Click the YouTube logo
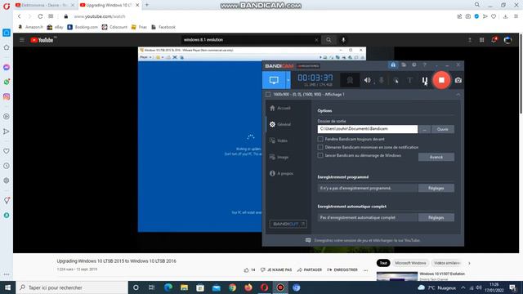This screenshot has height=294, width=523. point(42,40)
